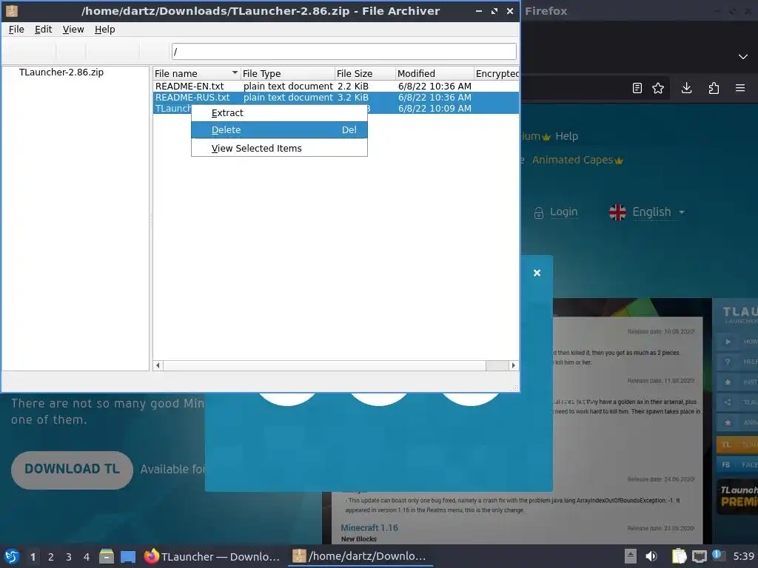
Task: Switch to workspace 3
Action: (69, 557)
